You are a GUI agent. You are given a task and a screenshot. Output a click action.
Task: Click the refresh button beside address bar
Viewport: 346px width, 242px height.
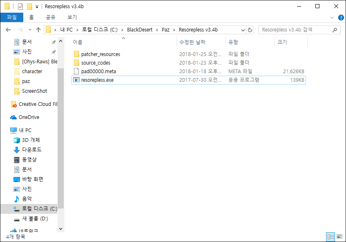coord(250,30)
